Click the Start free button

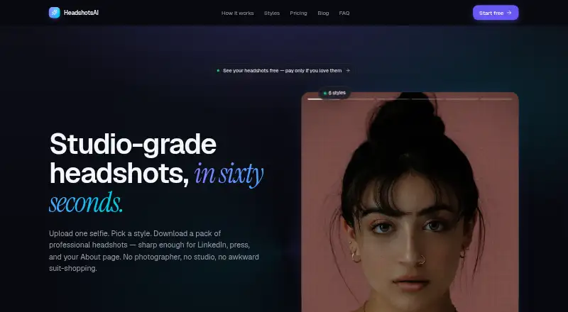coord(496,13)
